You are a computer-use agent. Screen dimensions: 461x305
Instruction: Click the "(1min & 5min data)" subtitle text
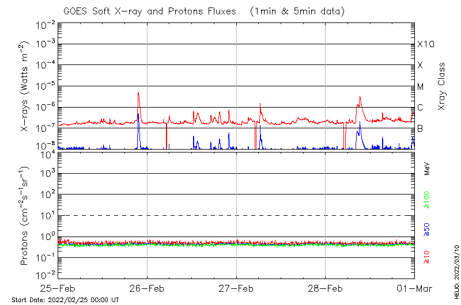[x=298, y=11]
